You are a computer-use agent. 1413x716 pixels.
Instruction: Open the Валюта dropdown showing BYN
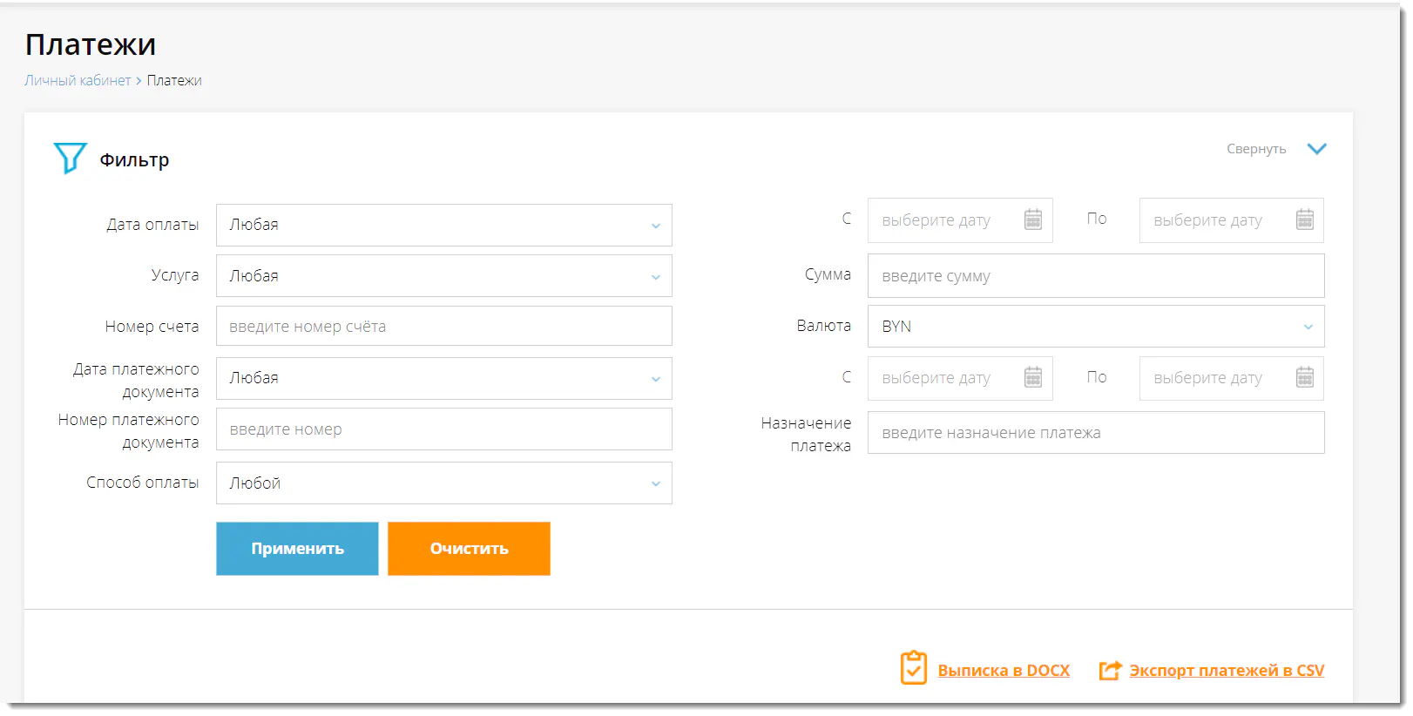pos(1095,327)
